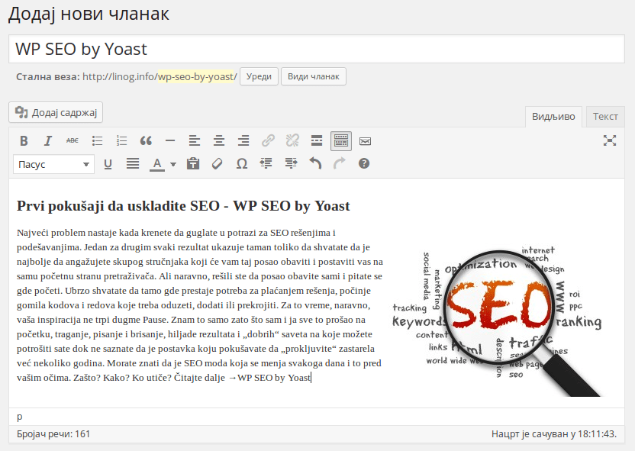Switch to the Видљиво visual tab
This screenshot has width=635, height=451.
(553, 117)
